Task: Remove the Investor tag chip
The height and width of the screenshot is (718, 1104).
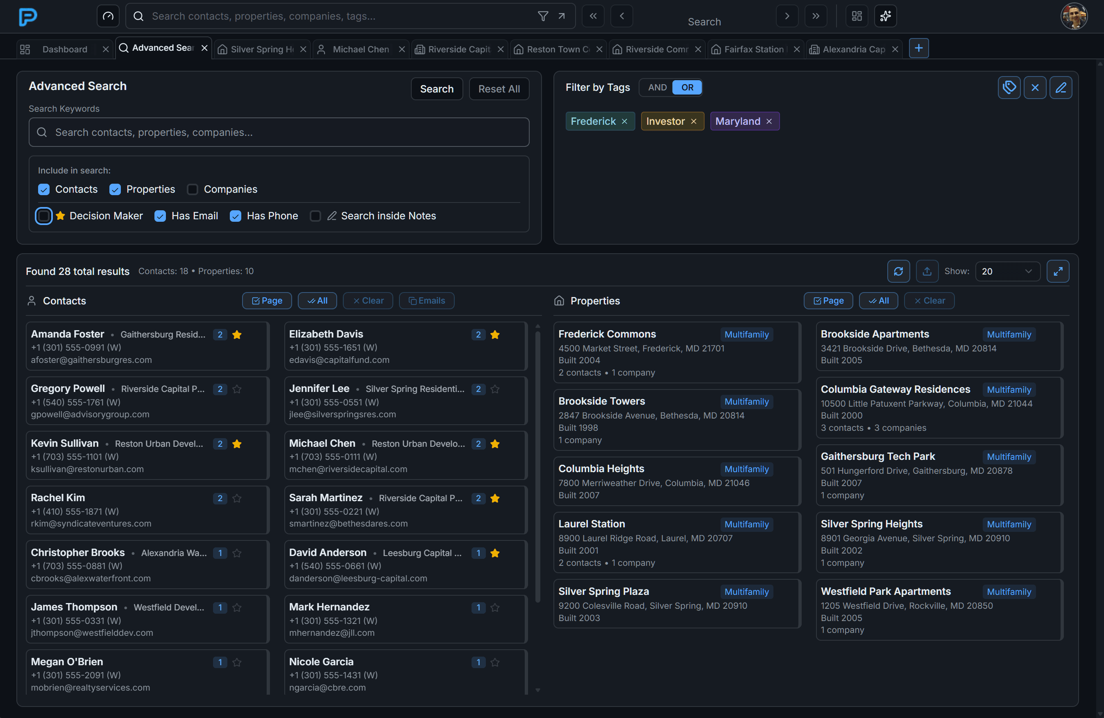Action: point(694,122)
